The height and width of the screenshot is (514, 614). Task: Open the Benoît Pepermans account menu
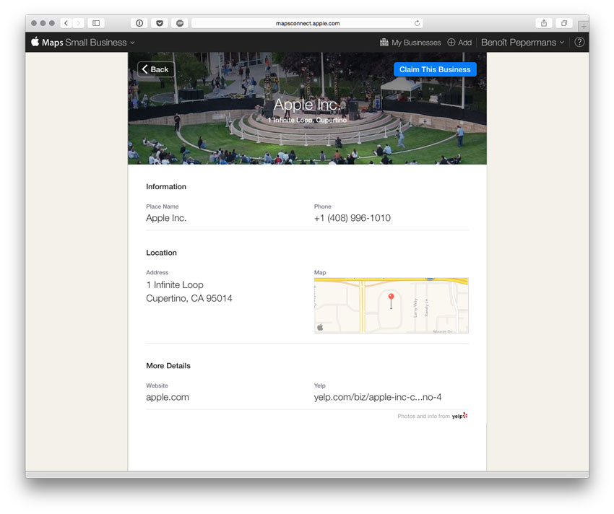(522, 43)
